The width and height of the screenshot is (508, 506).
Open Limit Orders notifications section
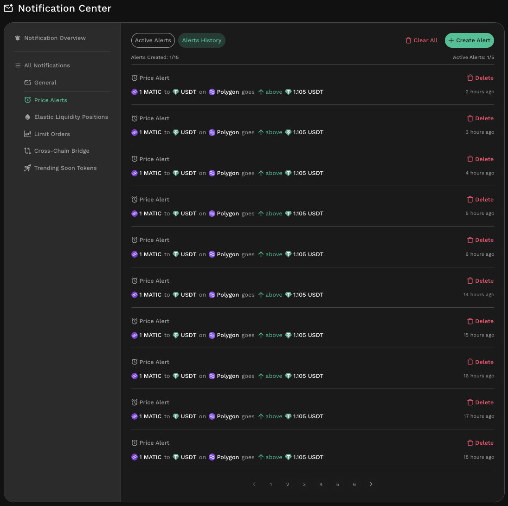pyautogui.click(x=52, y=134)
